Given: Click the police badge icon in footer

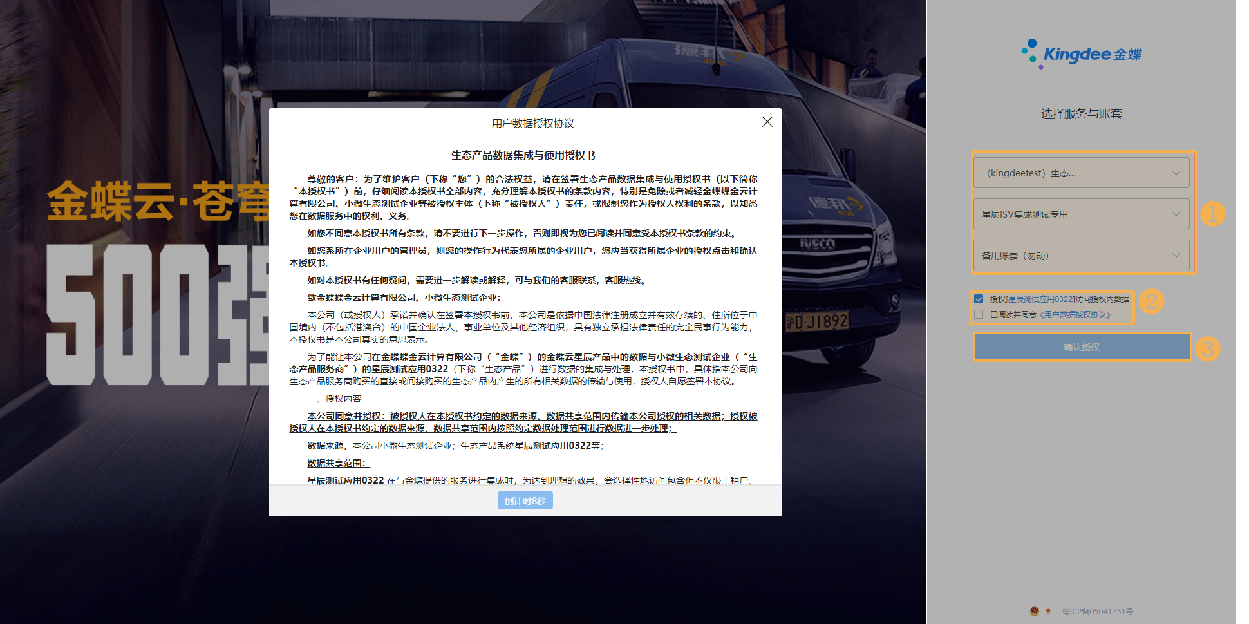Looking at the screenshot, I should (1035, 611).
